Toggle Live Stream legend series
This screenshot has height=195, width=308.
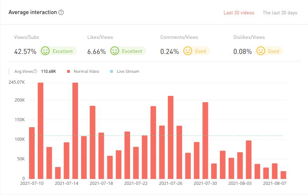(128, 71)
